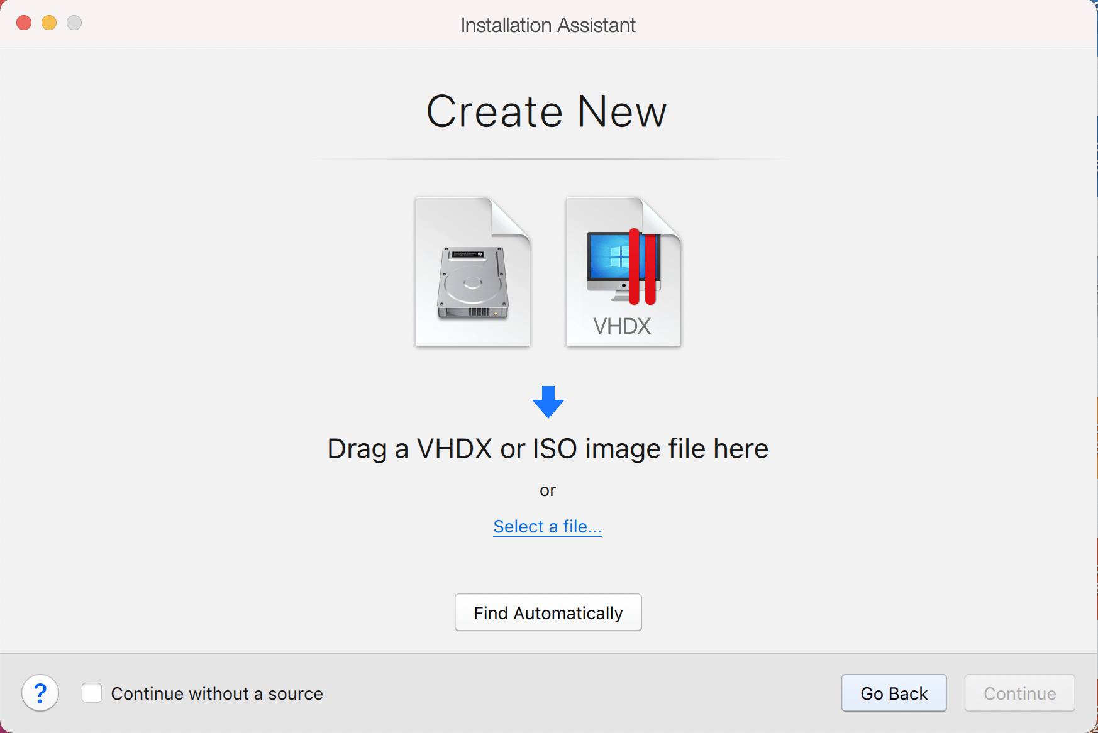Image resolution: width=1098 pixels, height=733 pixels.
Task: Click the "Drag a VHDX or ISO image" text
Action: click(x=548, y=449)
